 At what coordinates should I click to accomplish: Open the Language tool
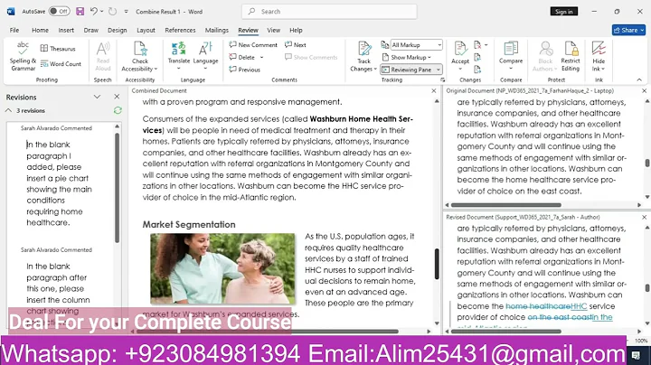(205, 56)
